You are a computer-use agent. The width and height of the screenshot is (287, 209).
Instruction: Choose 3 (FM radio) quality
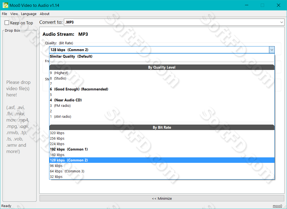[x=162, y=106]
